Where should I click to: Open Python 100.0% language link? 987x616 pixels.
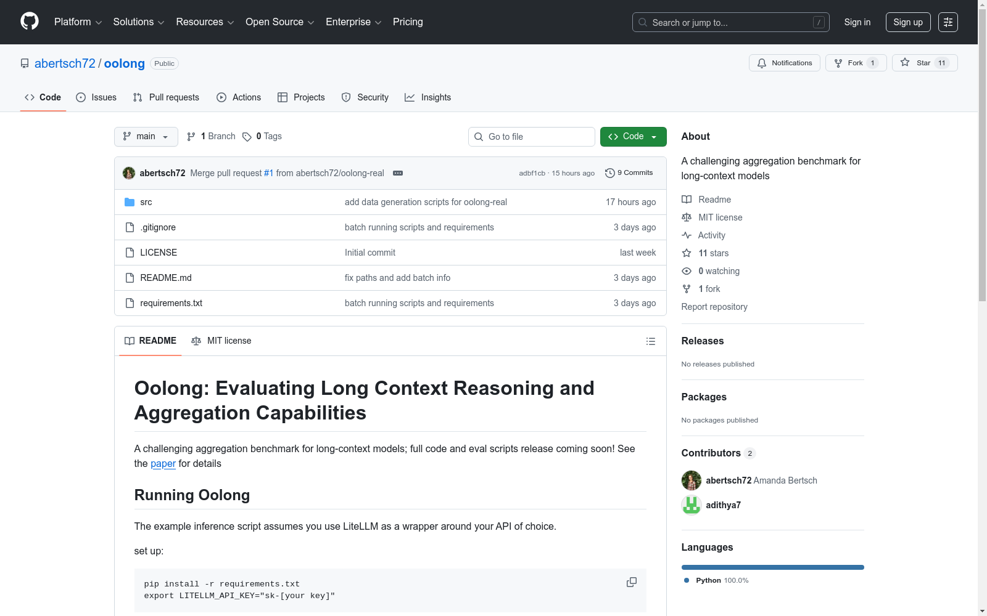(716, 580)
